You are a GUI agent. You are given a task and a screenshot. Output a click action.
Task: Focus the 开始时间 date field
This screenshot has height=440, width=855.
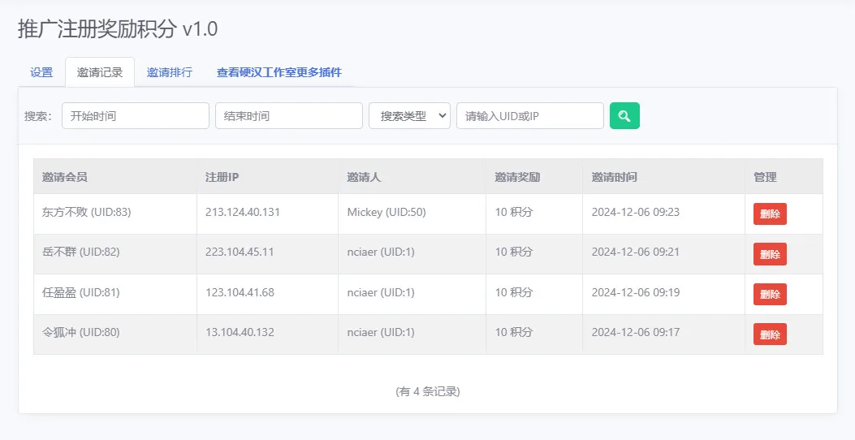pos(136,115)
